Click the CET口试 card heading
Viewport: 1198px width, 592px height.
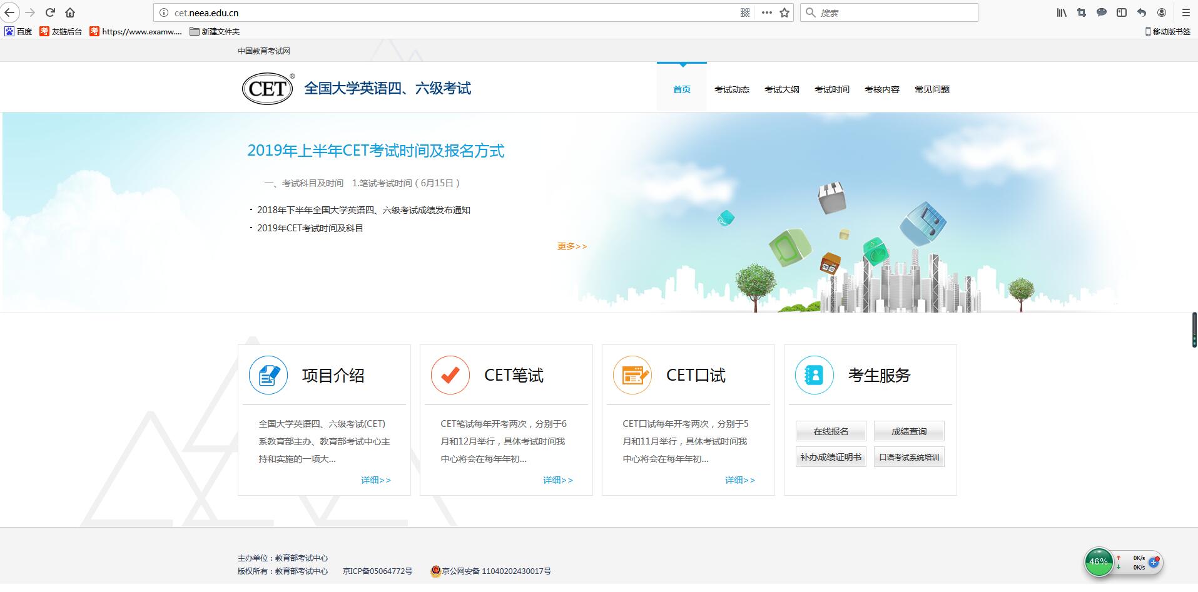tap(696, 375)
